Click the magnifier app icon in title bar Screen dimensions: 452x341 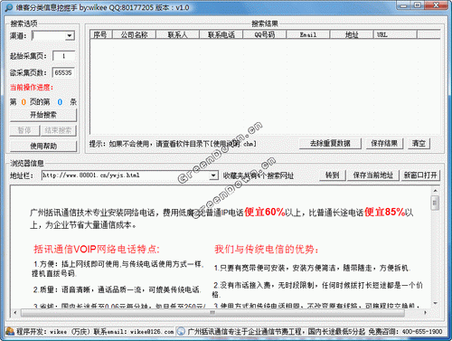click(x=9, y=8)
